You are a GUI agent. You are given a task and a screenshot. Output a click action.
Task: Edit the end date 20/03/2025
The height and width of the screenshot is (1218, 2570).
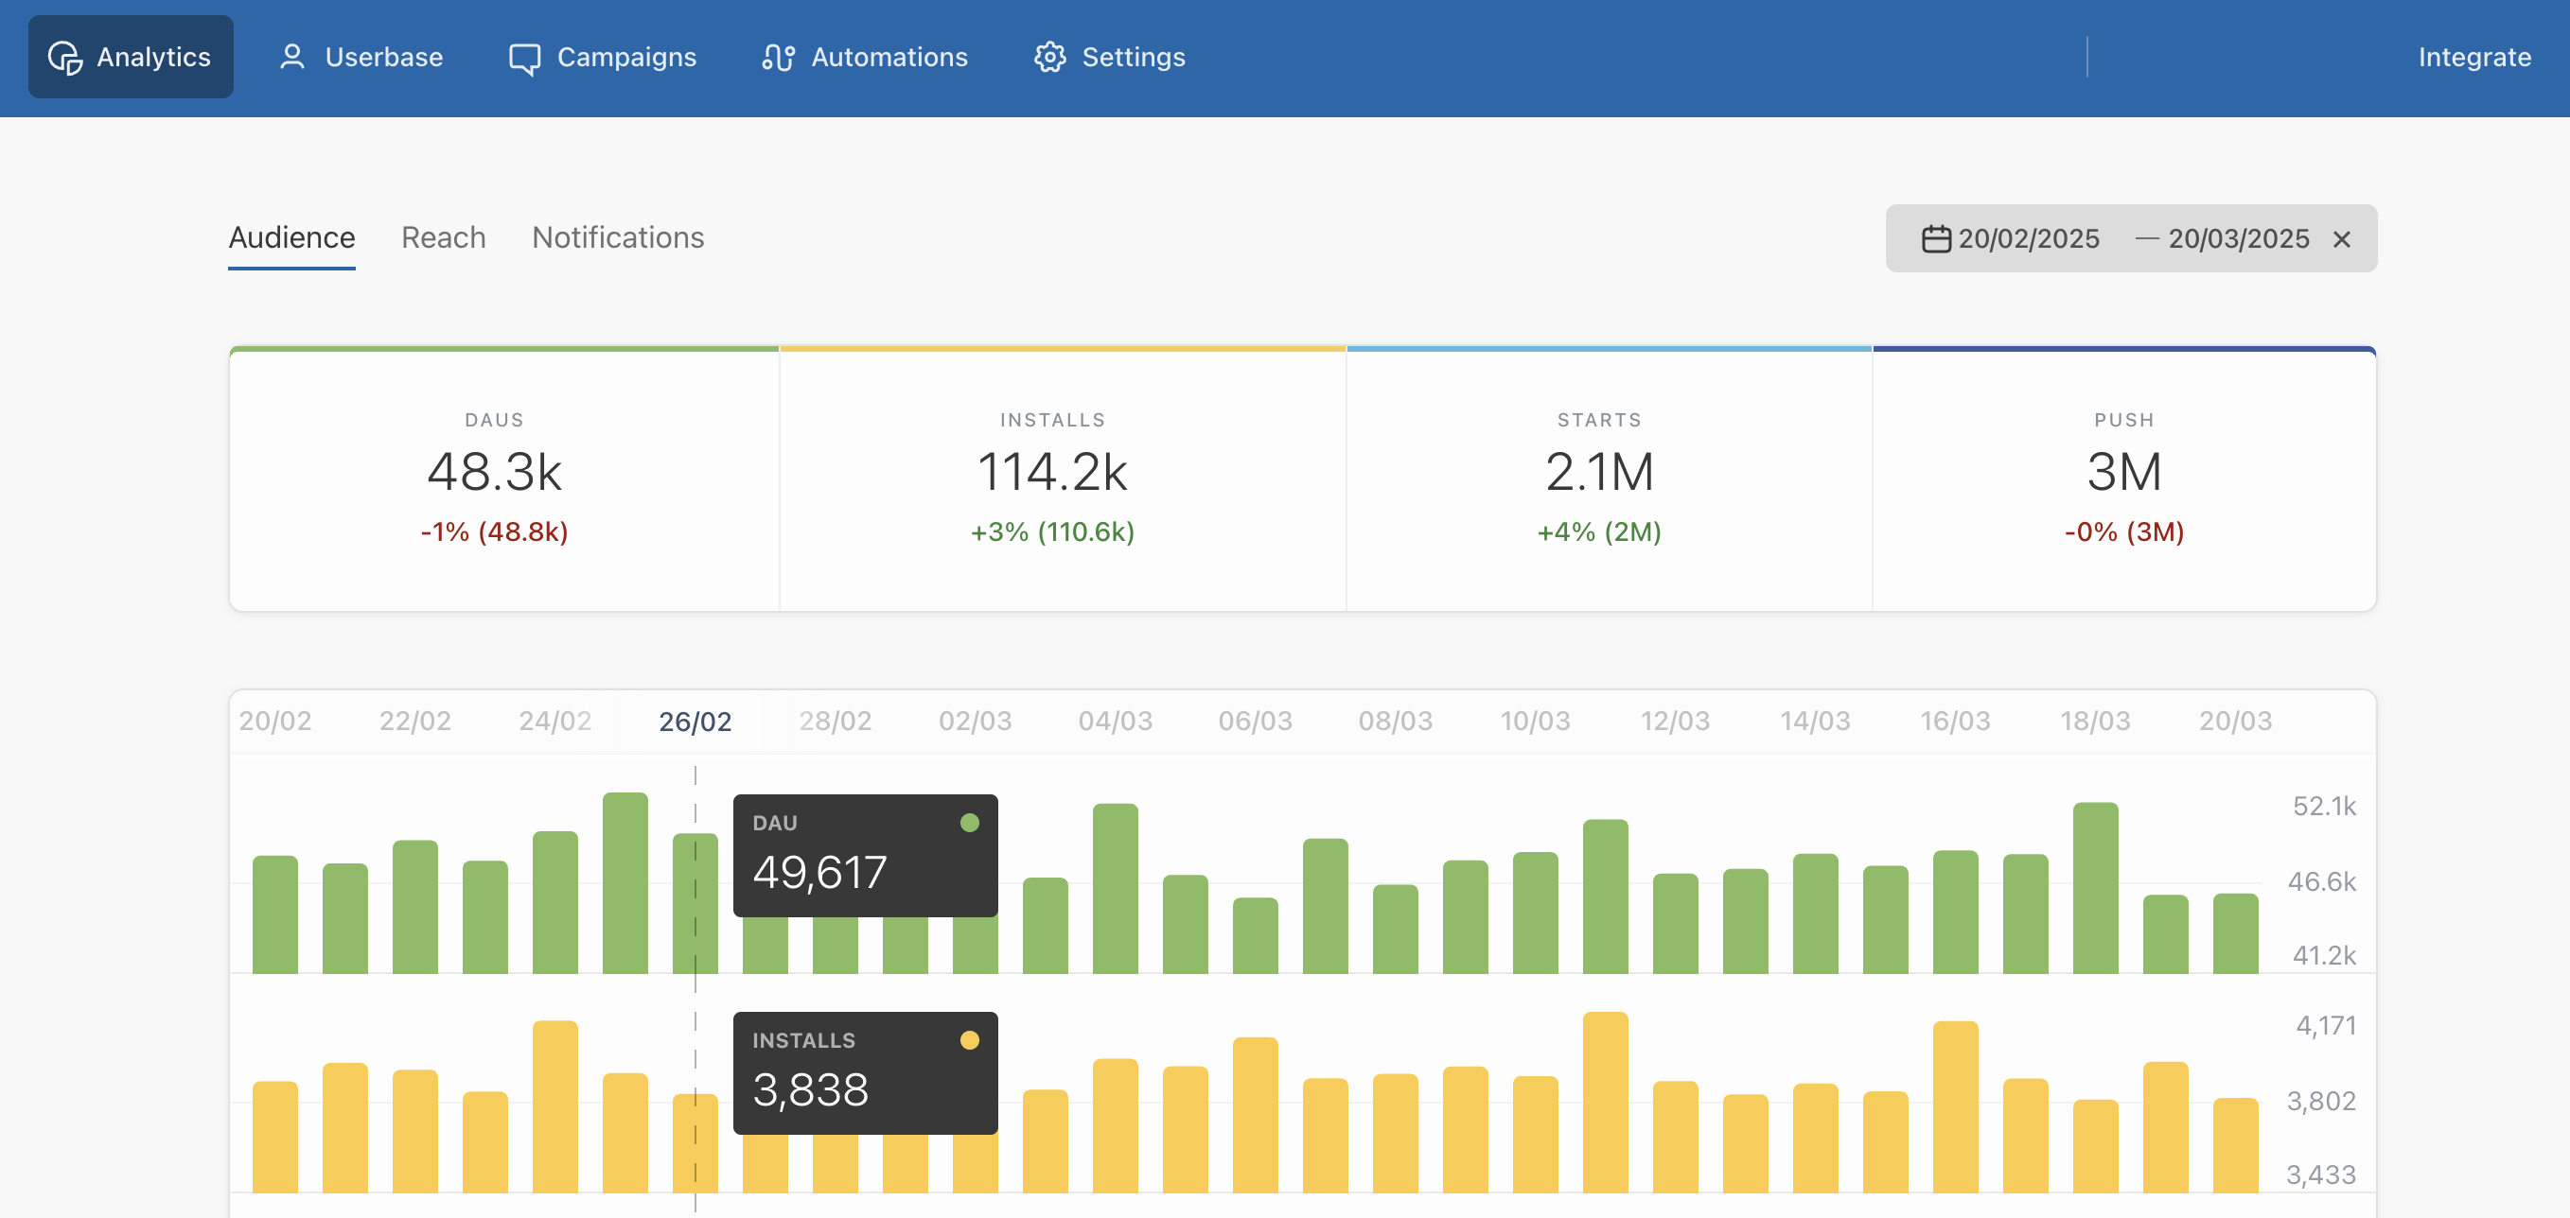click(2238, 239)
